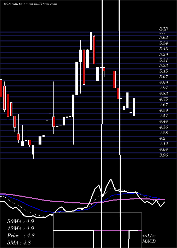Screen dimensions: 177x248
Task: Click the 5.15 price axis label
Action: 164,71
